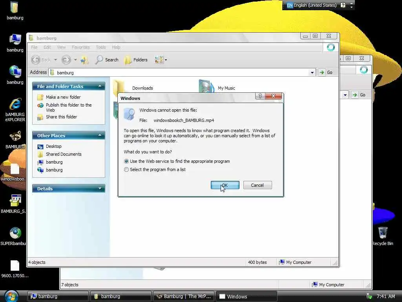The image size is (402, 302).
Task: Choose Select the program from a list
Action: point(126,170)
